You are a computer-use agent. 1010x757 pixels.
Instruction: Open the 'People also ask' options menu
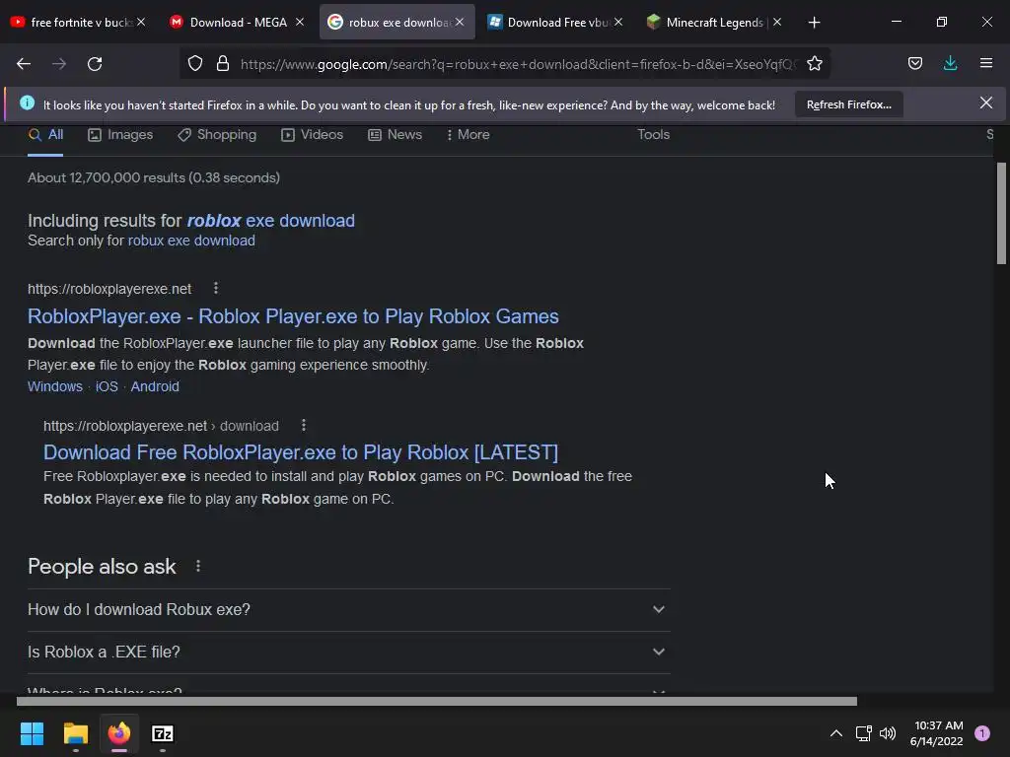point(197,566)
